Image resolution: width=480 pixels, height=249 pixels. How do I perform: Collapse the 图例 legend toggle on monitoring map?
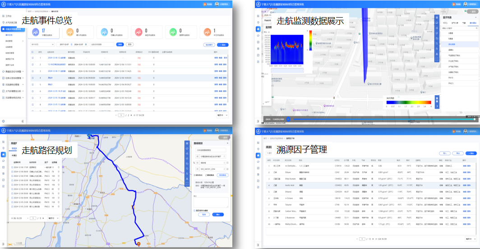tap(437, 101)
